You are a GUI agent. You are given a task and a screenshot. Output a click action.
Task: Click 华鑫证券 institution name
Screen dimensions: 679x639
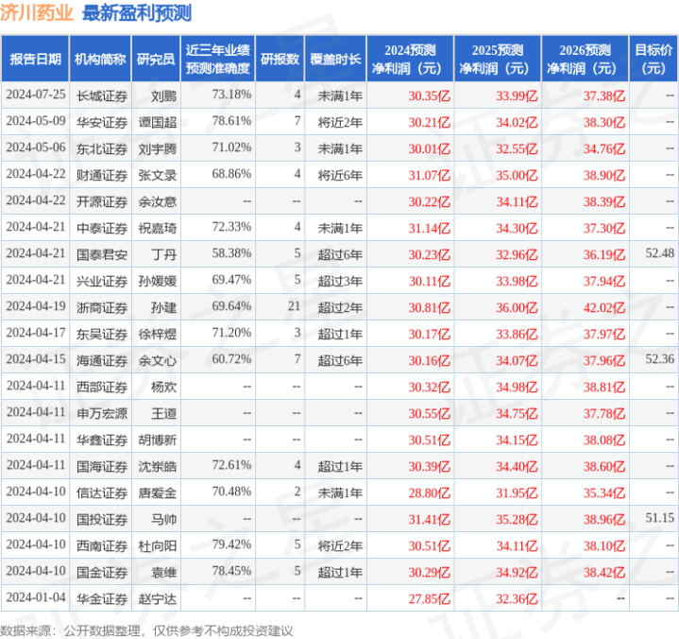(x=102, y=440)
